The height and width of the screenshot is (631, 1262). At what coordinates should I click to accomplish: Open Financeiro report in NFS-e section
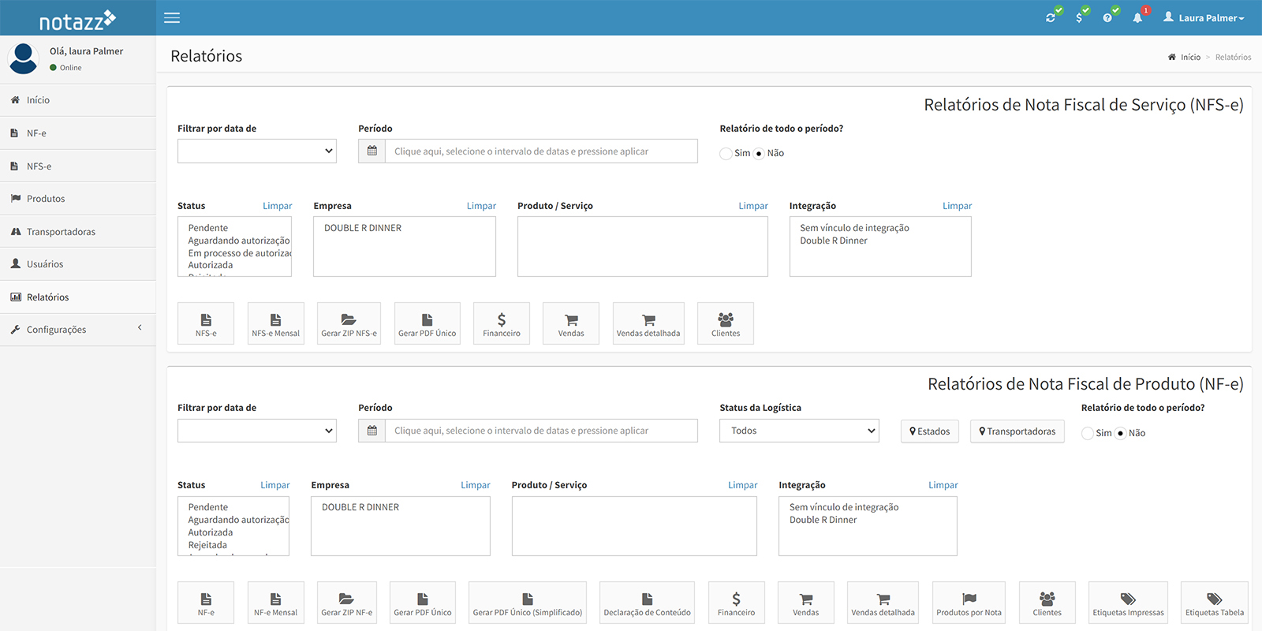click(x=502, y=323)
